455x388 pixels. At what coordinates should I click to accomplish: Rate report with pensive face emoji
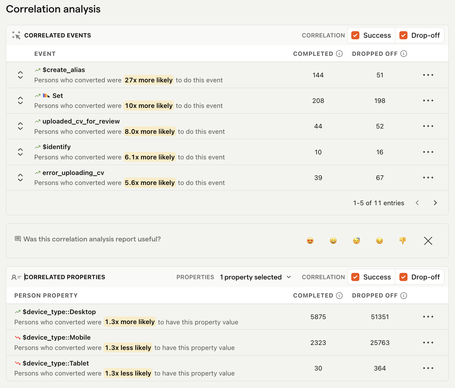pyautogui.click(x=379, y=240)
